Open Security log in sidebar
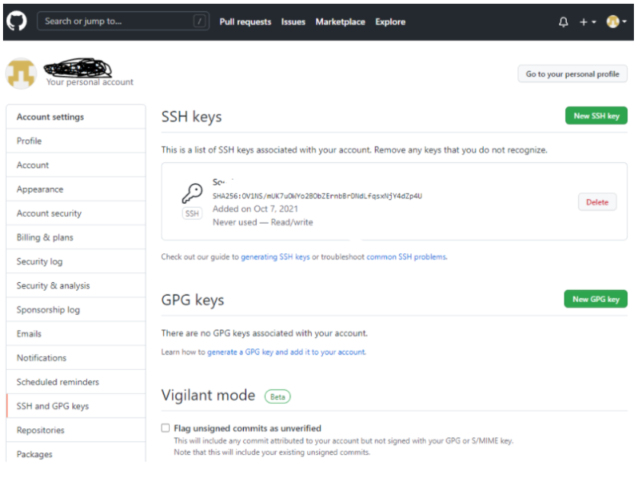 click(76, 262)
